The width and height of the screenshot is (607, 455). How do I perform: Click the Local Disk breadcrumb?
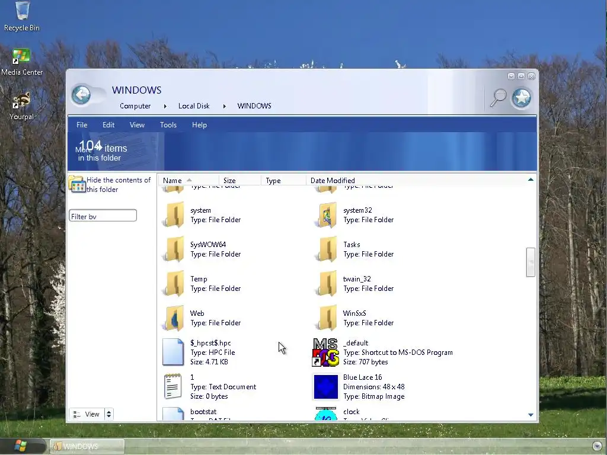point(194,106)
